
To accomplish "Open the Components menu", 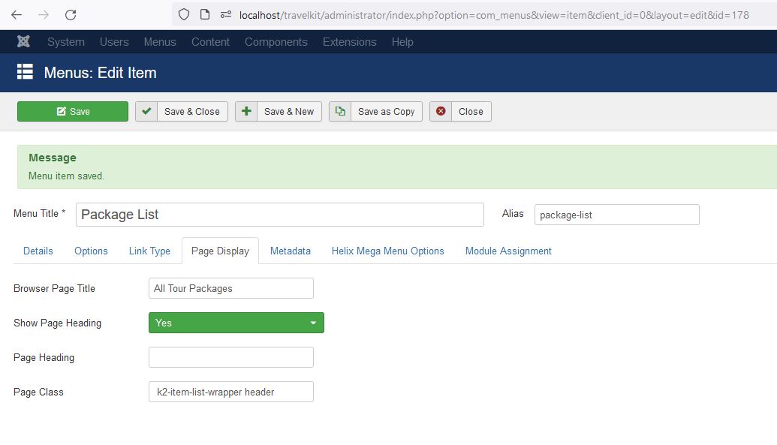I will click(x=276, y=42).
